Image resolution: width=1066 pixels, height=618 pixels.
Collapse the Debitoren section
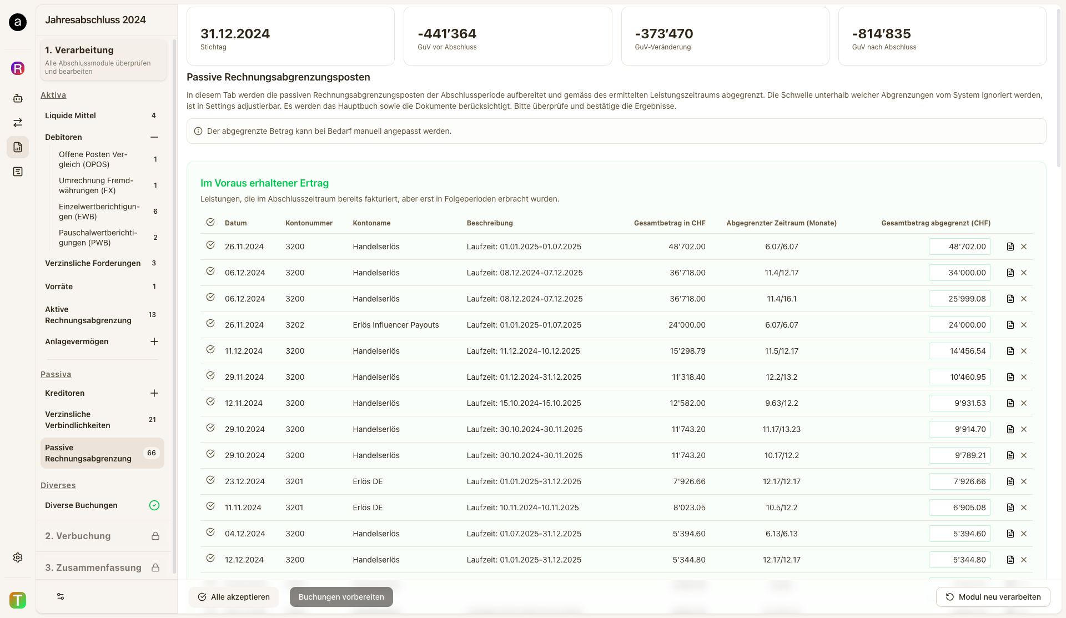coord(154,137)
